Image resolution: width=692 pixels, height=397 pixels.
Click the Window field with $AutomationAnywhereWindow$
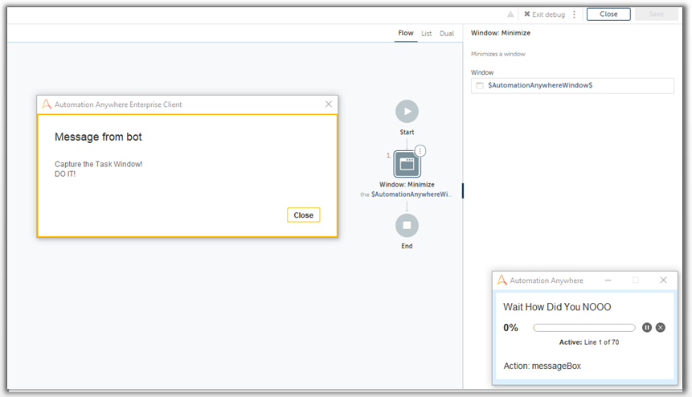pyautogui.click(x=572, y=85)
